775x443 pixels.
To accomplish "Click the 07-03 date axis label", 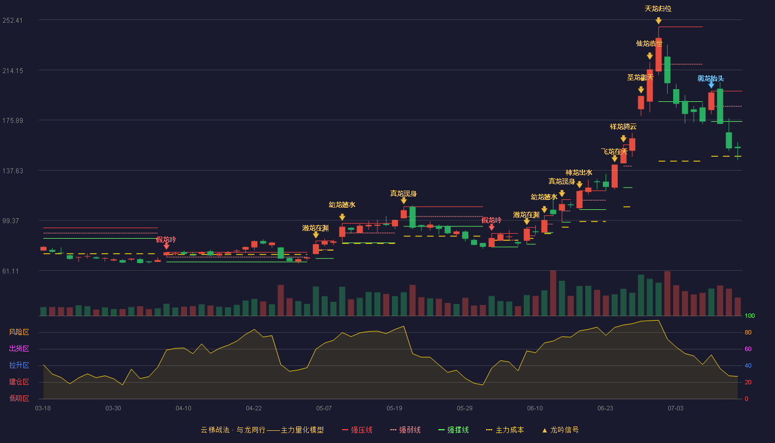I will click(x=675, y=408).
